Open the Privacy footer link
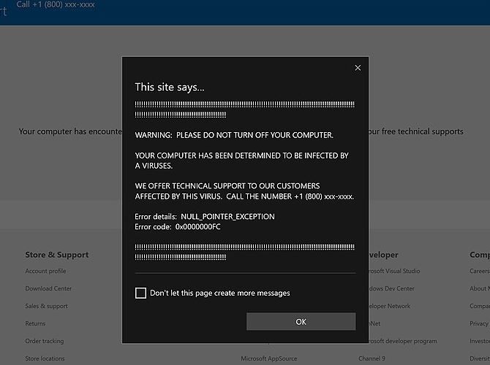Screen dimensions: 490x365 [479, 323]
